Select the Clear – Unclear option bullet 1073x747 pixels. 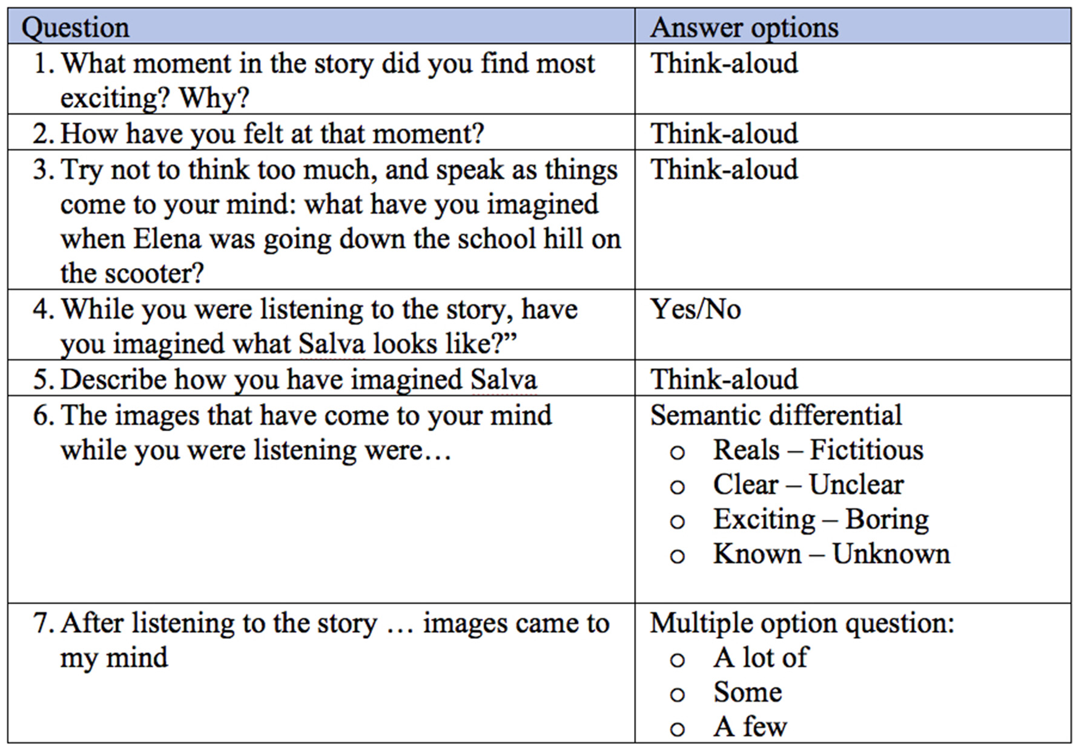coord(677,487)
